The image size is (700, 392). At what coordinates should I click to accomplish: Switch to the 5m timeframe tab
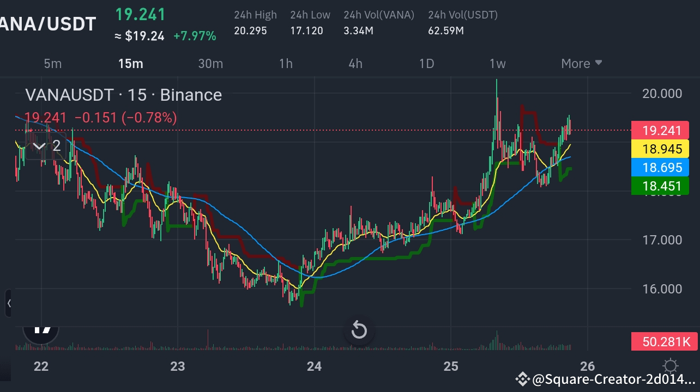[x=52, y=63]
